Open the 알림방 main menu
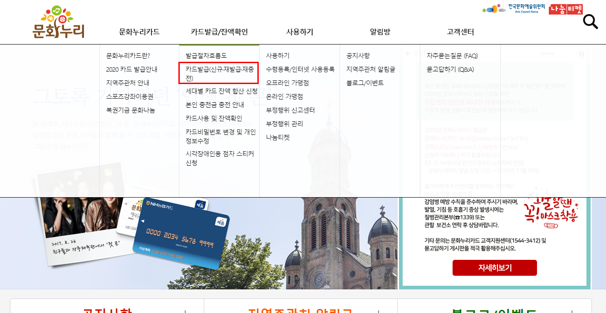Viewport: 606px width, 313px height. 380,32
